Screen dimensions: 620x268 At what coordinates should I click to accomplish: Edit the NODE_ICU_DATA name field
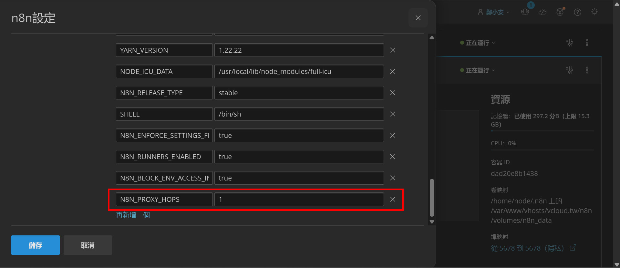pyautogui.click(x=164, y=71)
